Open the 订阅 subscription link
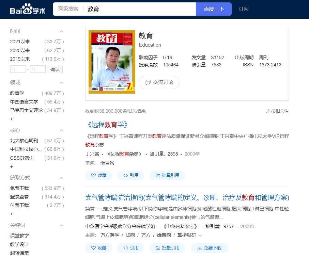The height and width of the screenshot is (258, 309). coord(244,9)
